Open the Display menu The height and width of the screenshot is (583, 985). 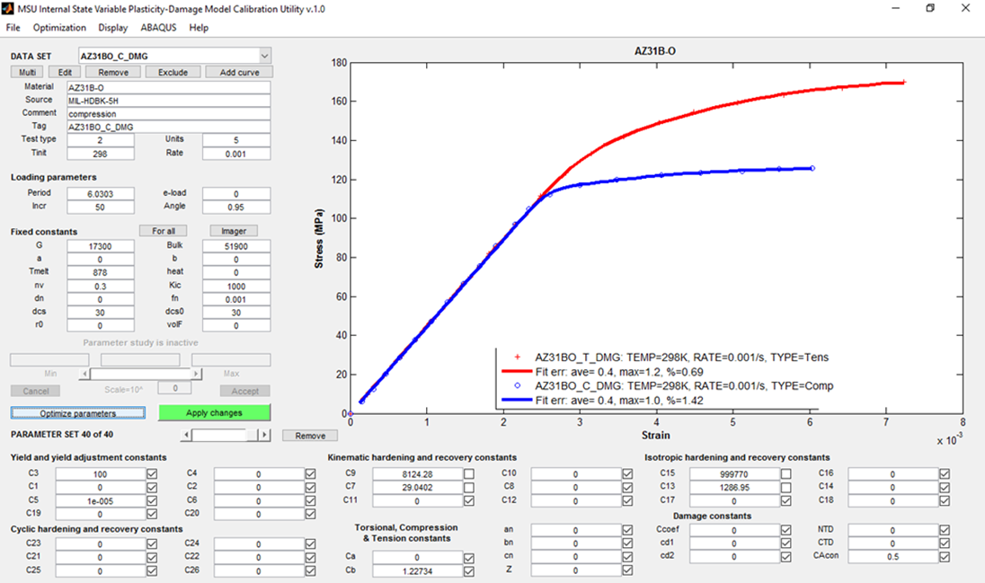[x=112, y=28]
